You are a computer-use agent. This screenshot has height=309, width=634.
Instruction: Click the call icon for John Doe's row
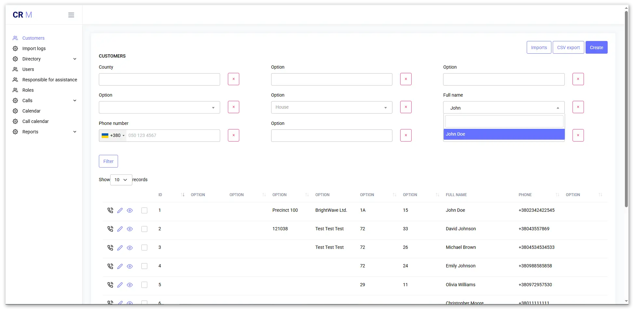coord(110,210)
